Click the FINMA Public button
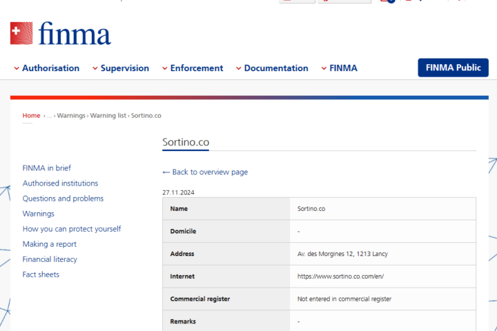 tap(453, 68)
